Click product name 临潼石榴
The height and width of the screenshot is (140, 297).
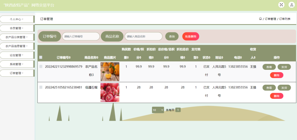[x=91, y=87]
